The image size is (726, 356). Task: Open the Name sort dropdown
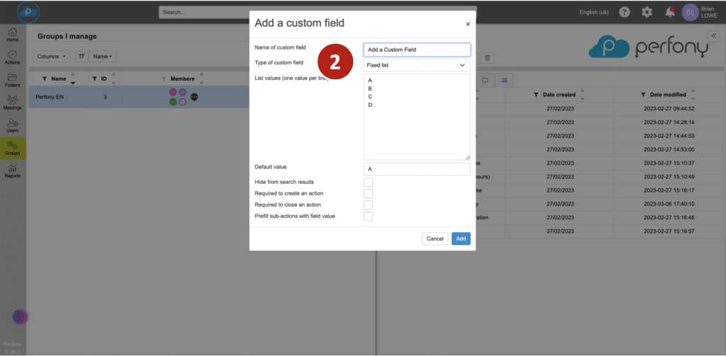click(104, 56)
